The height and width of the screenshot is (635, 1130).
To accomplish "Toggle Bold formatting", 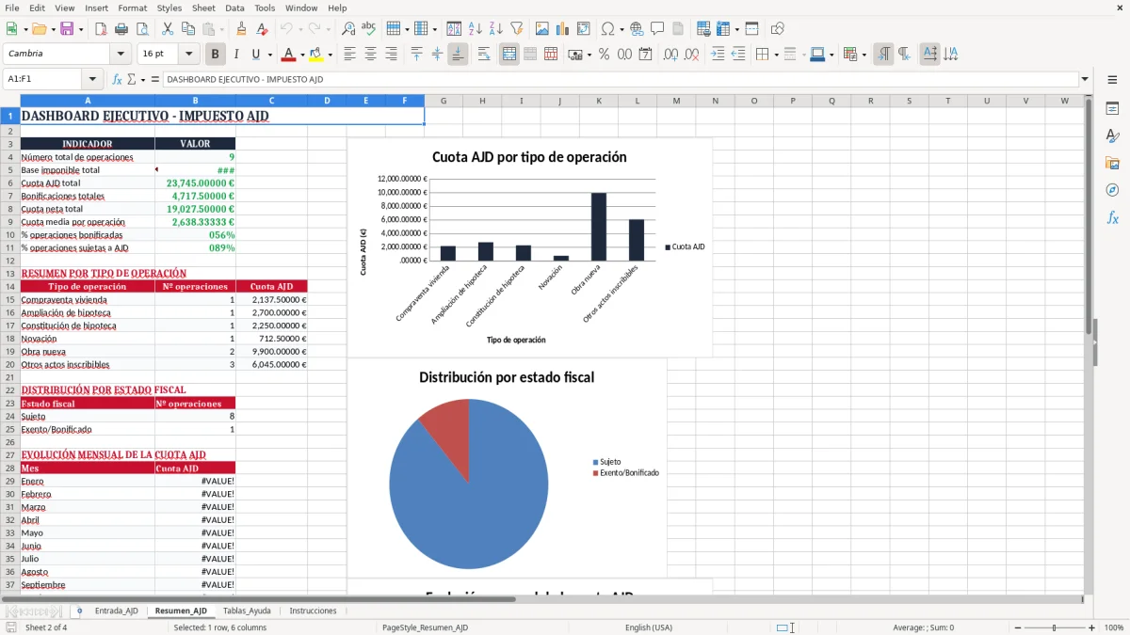I will (215, 54).
